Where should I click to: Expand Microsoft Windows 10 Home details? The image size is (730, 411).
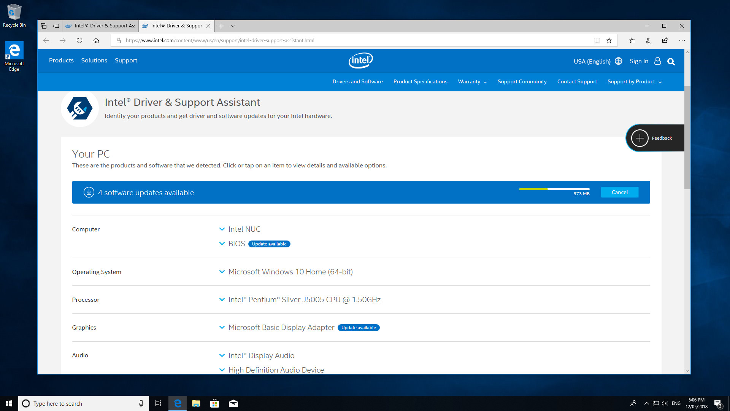tap(222, 272)
